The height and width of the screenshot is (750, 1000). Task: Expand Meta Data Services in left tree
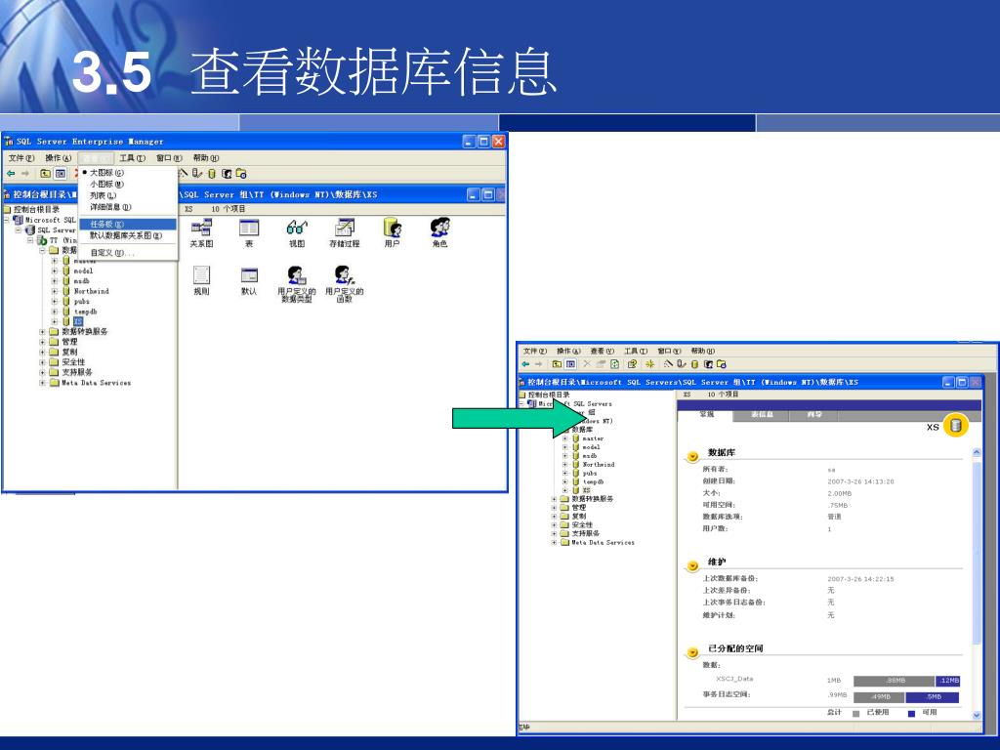point(43,383)
